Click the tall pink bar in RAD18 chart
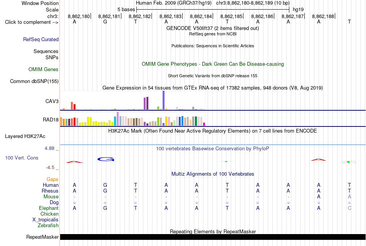Viewport: 366px width, 246px height. tap(118, 119)
